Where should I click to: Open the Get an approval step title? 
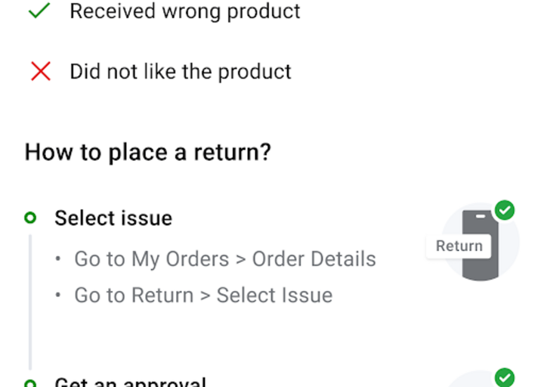coord(130,382)
